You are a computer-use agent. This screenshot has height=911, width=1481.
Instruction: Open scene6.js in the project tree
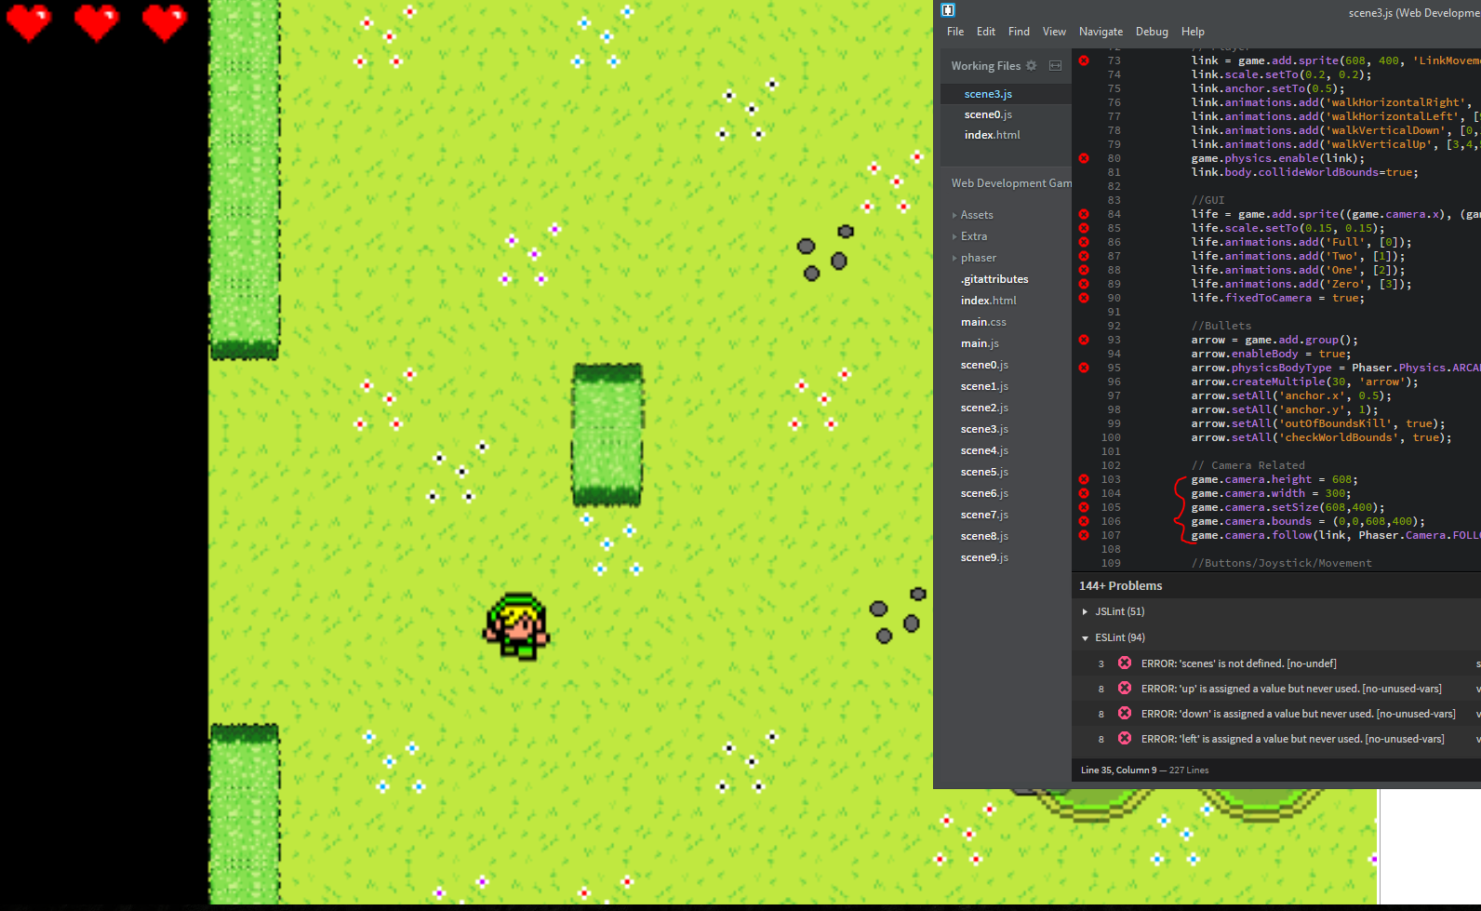pos(984,493)
